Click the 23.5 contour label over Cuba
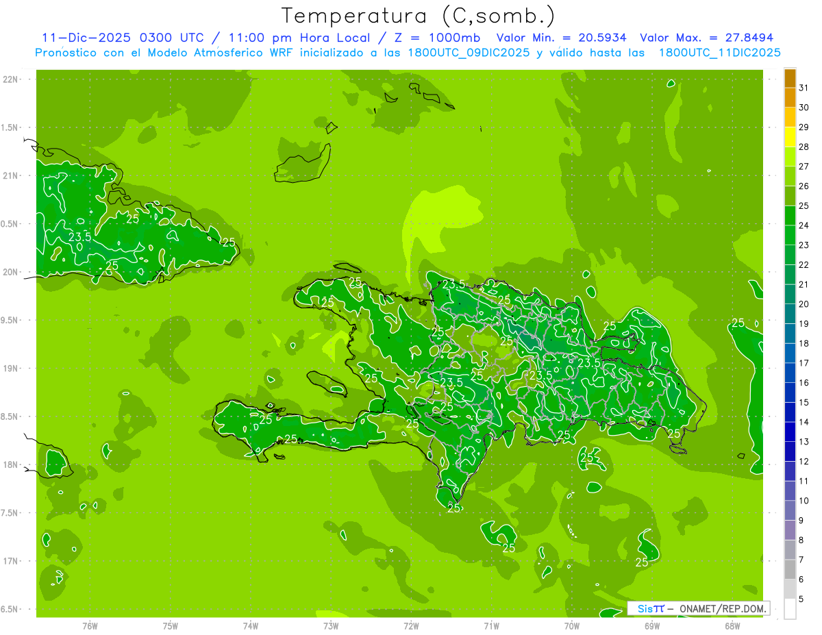This screenshot has height=635, width=822. click(x=79, y=236)
